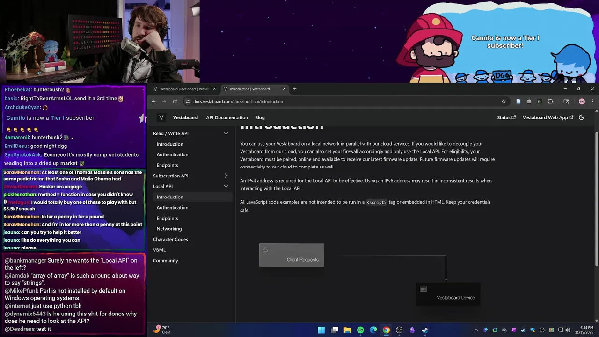
Task: Open Endpoints under Read / Write API
Action: coord(167,165)
